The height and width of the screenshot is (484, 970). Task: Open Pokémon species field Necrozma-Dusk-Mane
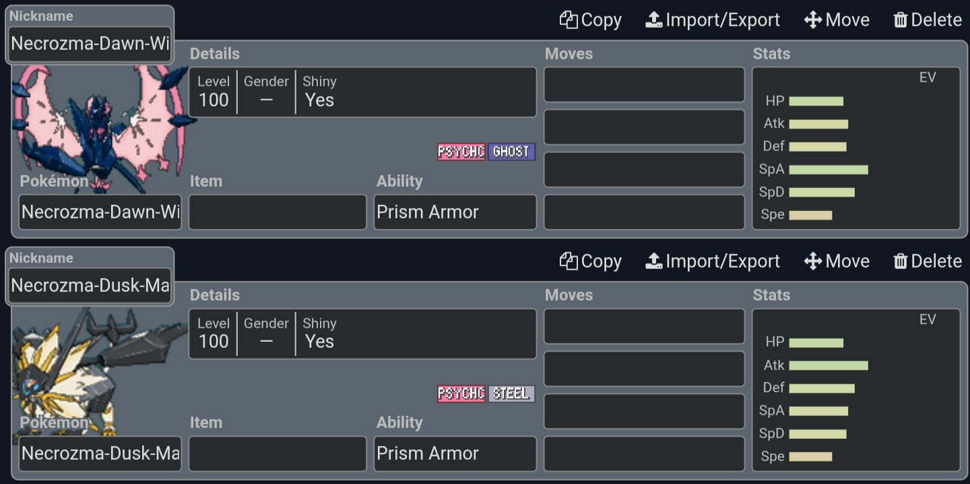point(100,454)
